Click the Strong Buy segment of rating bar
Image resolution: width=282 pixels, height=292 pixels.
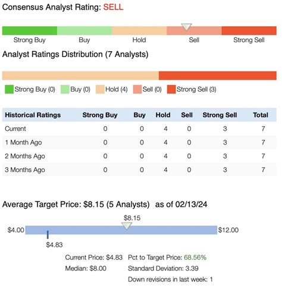point(30,30)
